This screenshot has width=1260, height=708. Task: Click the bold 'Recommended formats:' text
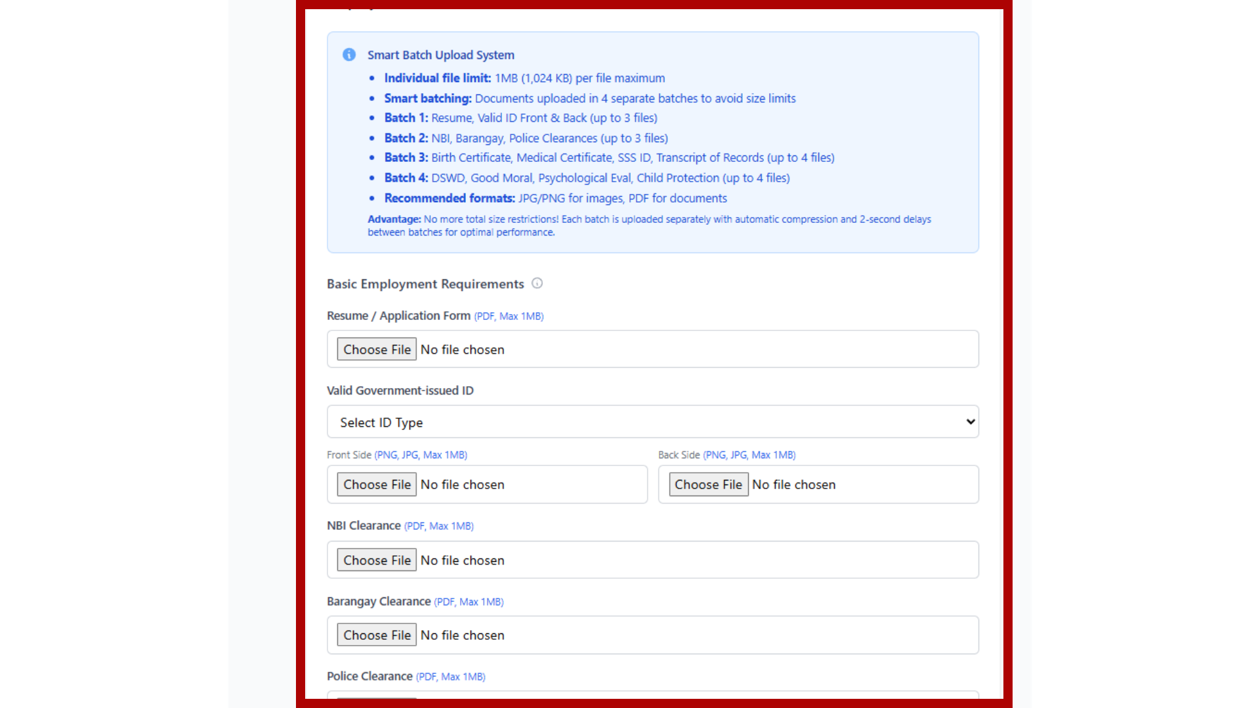tap(450, 198)
